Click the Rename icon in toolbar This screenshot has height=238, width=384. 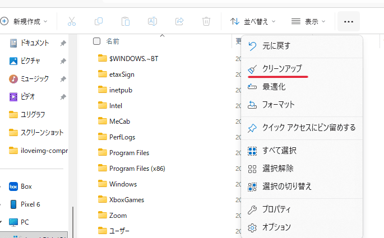[x=152, y=21]
